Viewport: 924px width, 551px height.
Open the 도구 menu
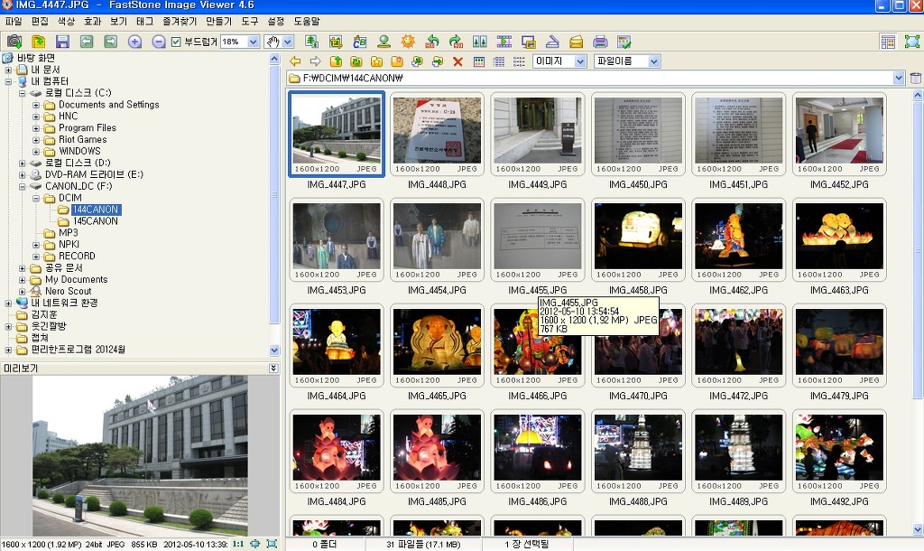pos(250,21)
